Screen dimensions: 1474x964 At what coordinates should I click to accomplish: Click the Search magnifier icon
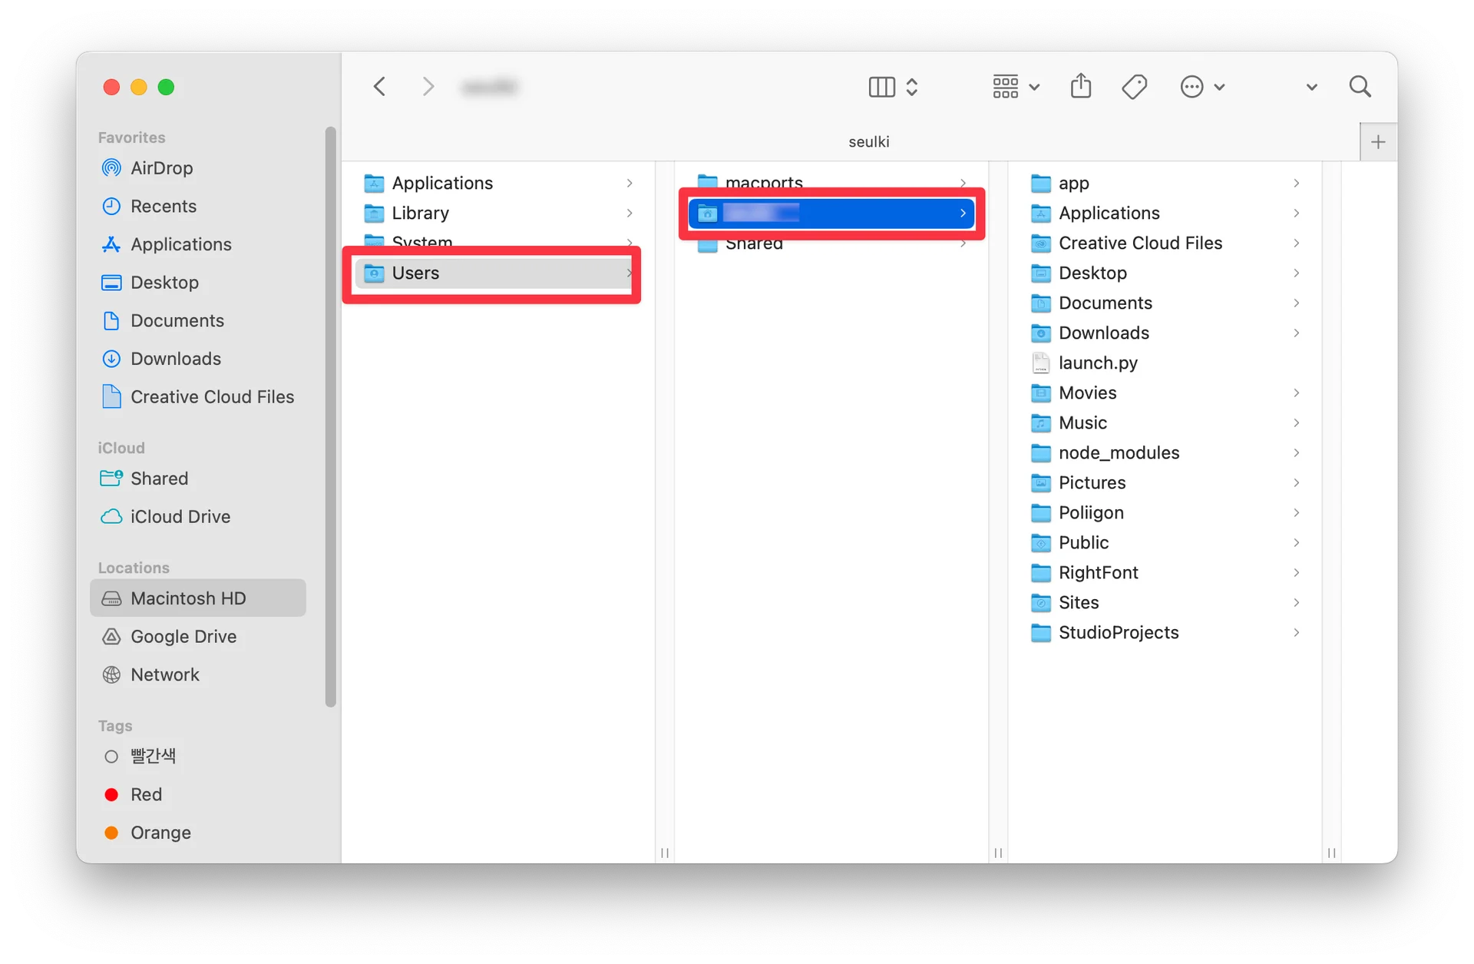click(x=1360, y=87)
